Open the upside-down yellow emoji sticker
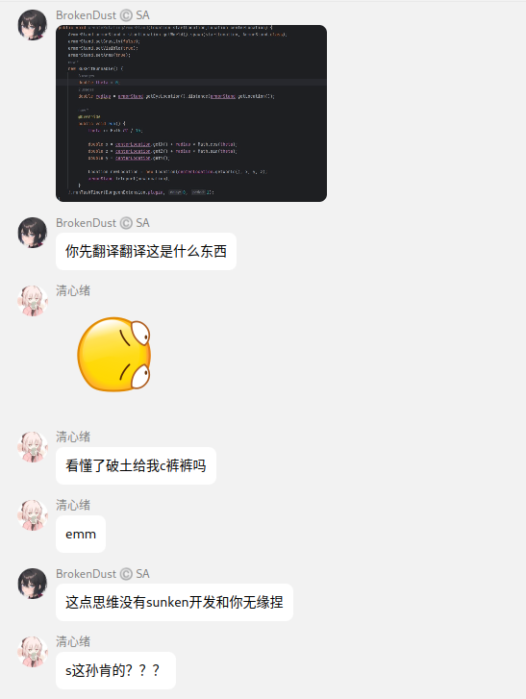The image size is (526, 699). [114, 355]
